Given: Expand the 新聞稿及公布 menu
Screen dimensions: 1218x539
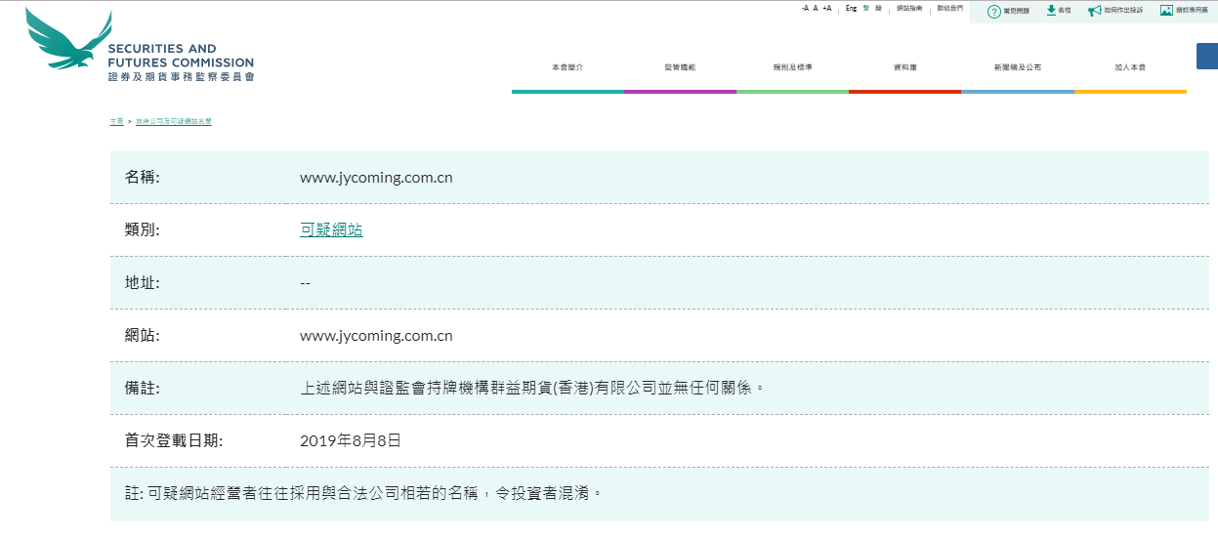Looking at the screenshot, I should [1017, 67].
